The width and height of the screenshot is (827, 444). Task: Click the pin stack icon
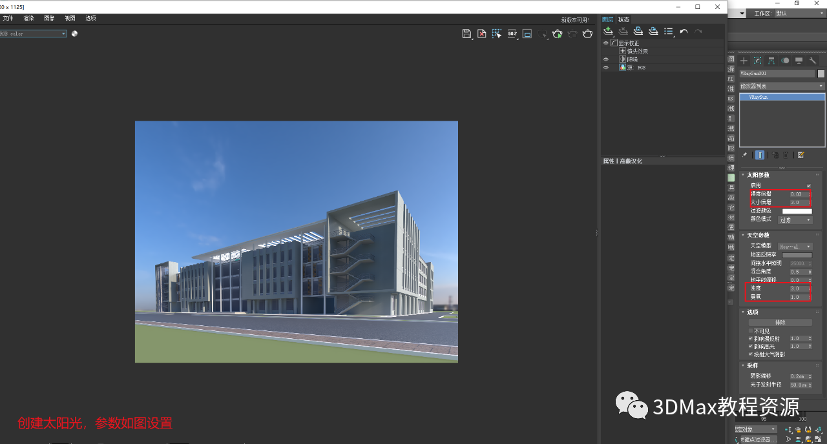point(744,155)
